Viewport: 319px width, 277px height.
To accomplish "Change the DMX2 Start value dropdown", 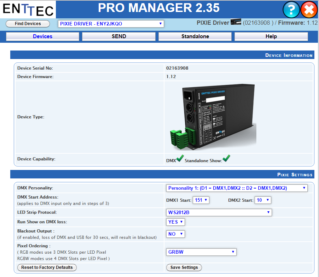I will [x=263, y=200].
